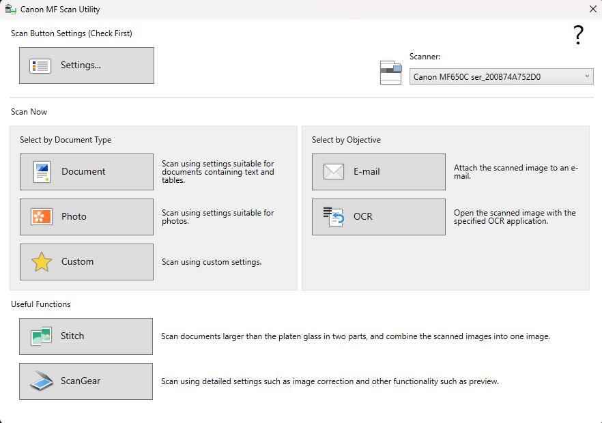Click the OCR text conversion icon
The height and width of the screenshot is (423, 602).
click(x=333, y=217)
